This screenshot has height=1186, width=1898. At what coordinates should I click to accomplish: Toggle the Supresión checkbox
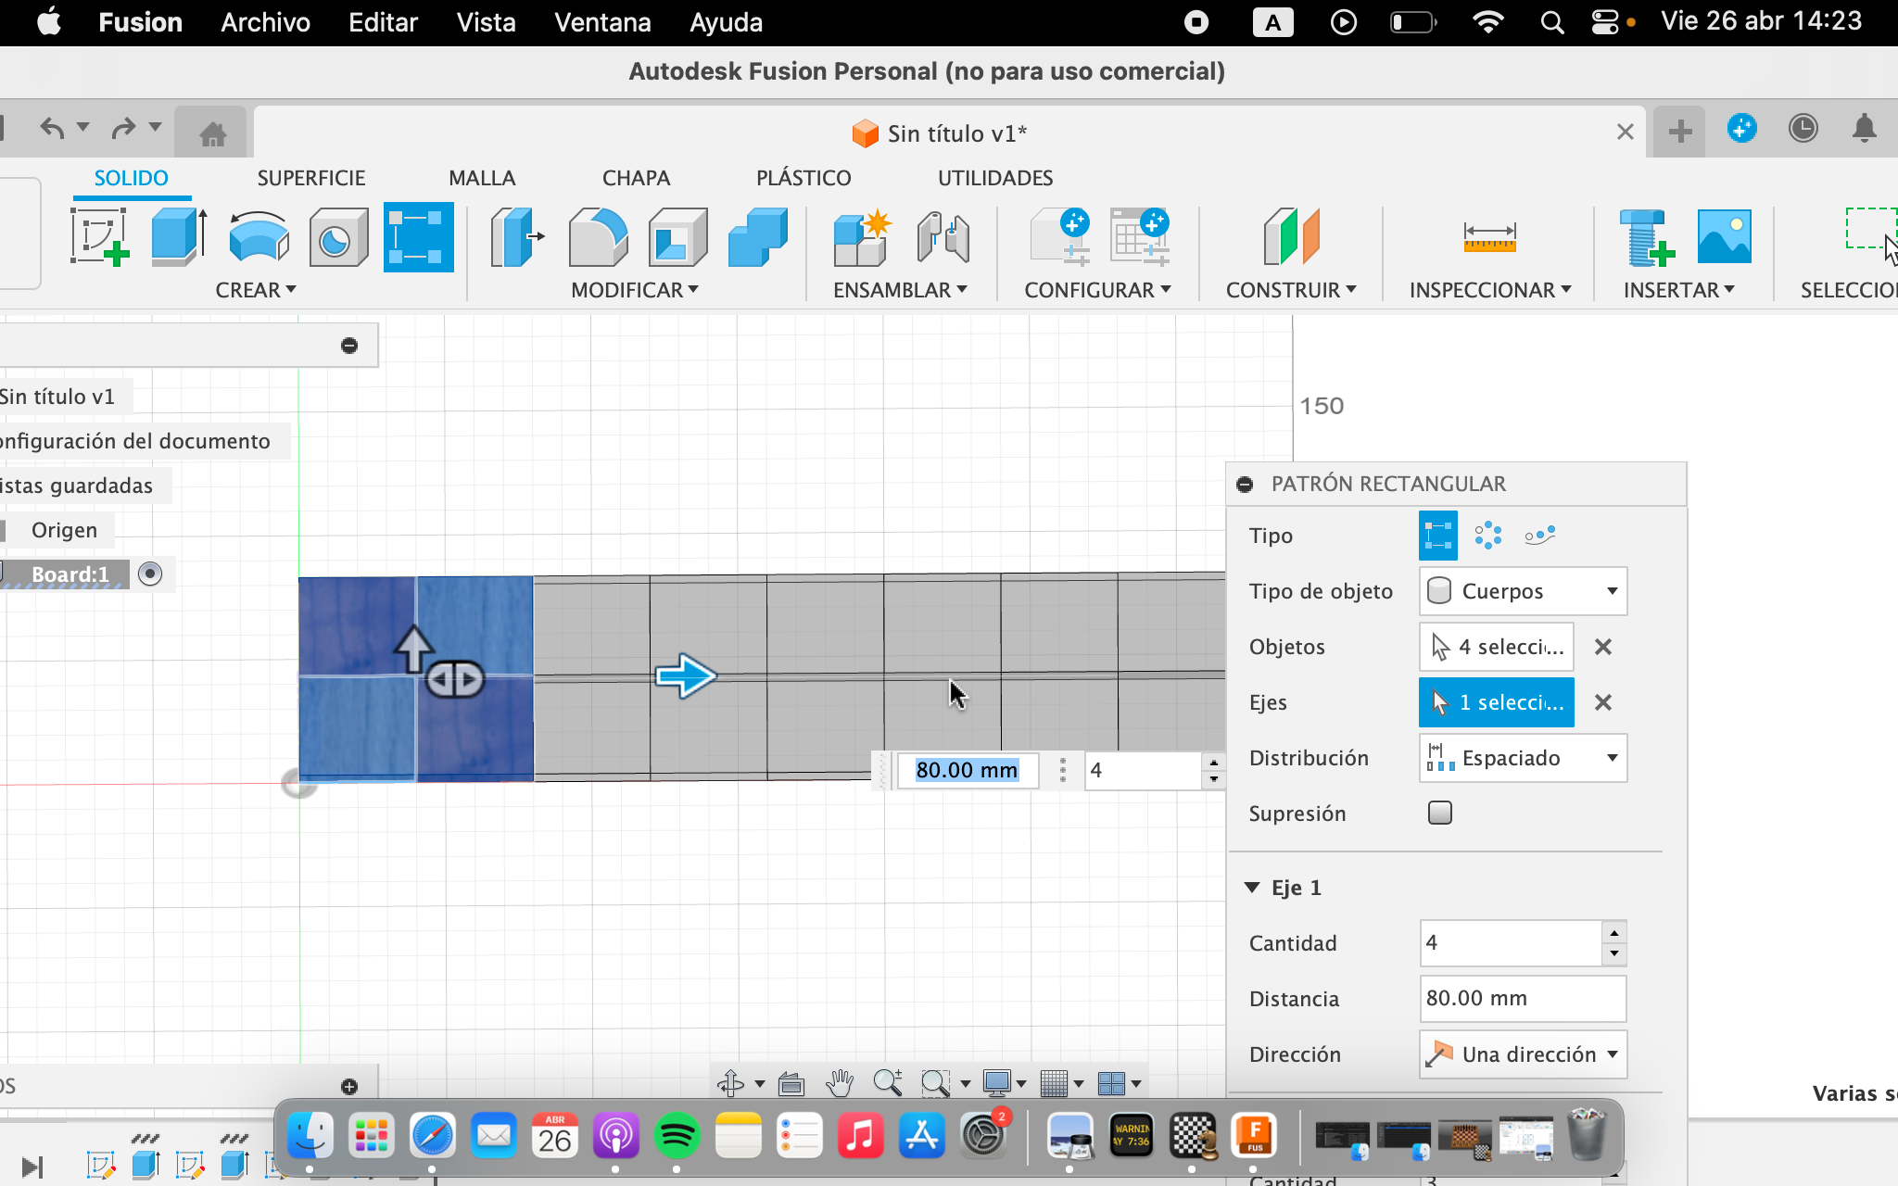1440,813
